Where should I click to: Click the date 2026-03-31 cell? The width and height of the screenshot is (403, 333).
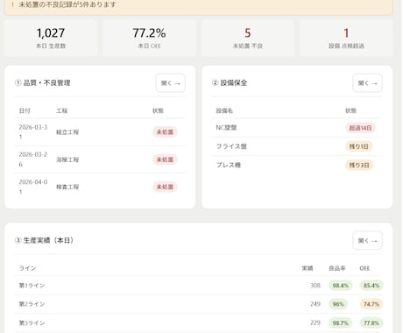click(32, 131)
